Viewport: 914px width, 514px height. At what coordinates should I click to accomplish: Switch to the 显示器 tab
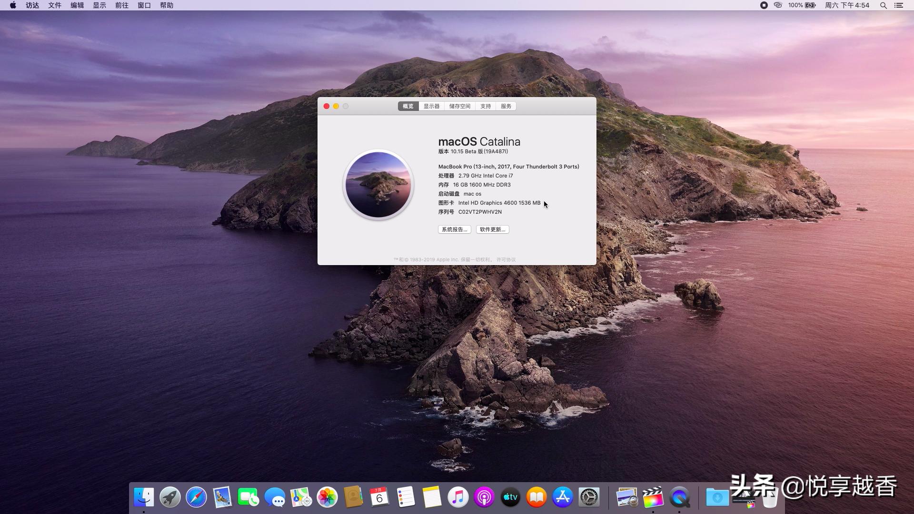[x=431, y=106]
